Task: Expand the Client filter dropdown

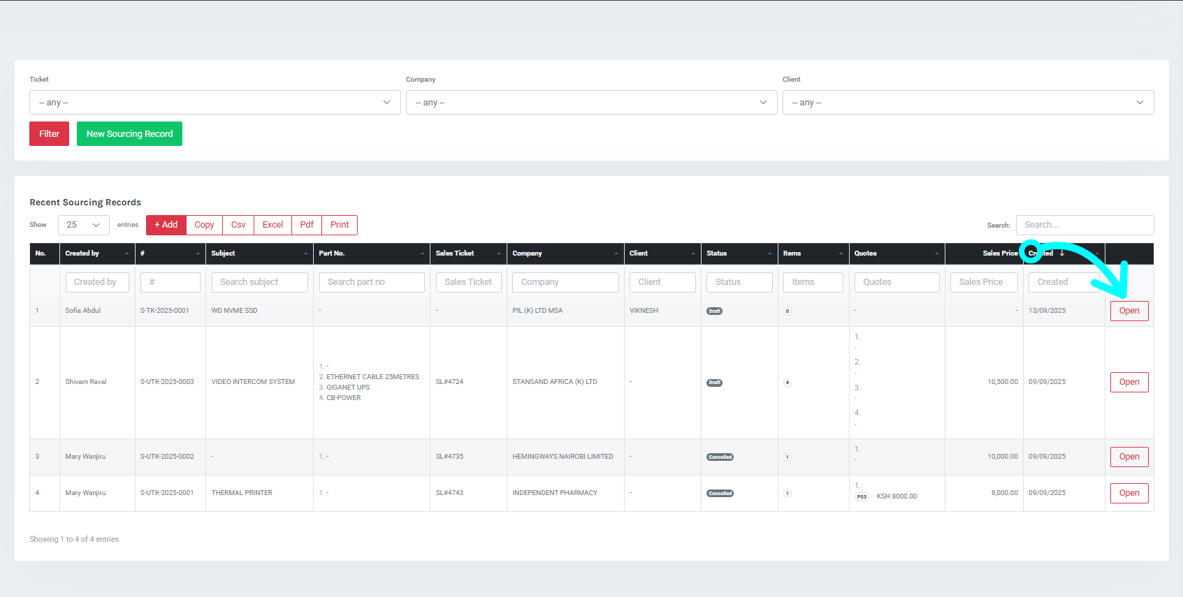Action: [968, 103]
